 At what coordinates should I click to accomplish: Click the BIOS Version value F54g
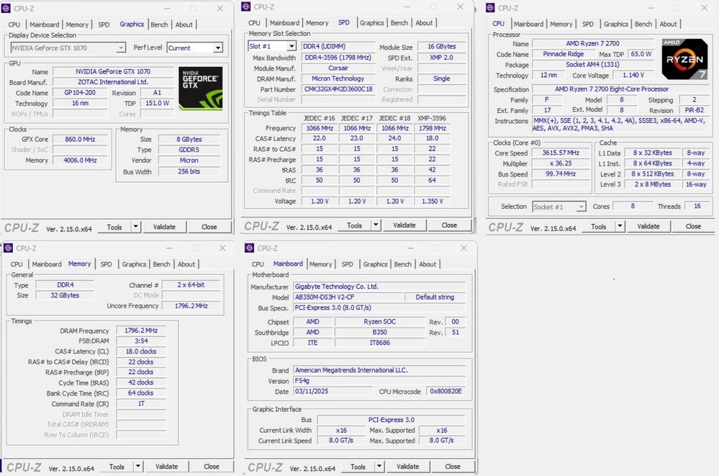(x=379, y=380)
